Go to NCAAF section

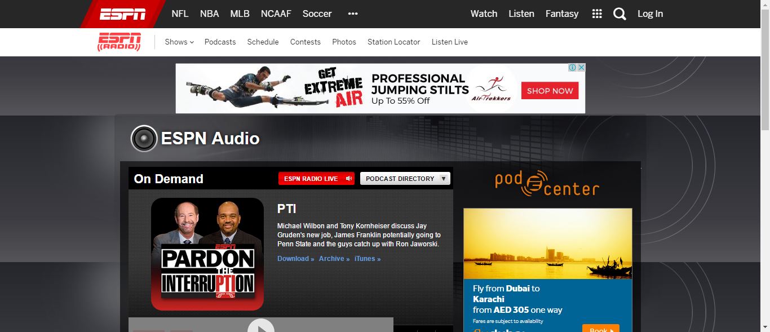pyautogui.click(x=276, y=14)
